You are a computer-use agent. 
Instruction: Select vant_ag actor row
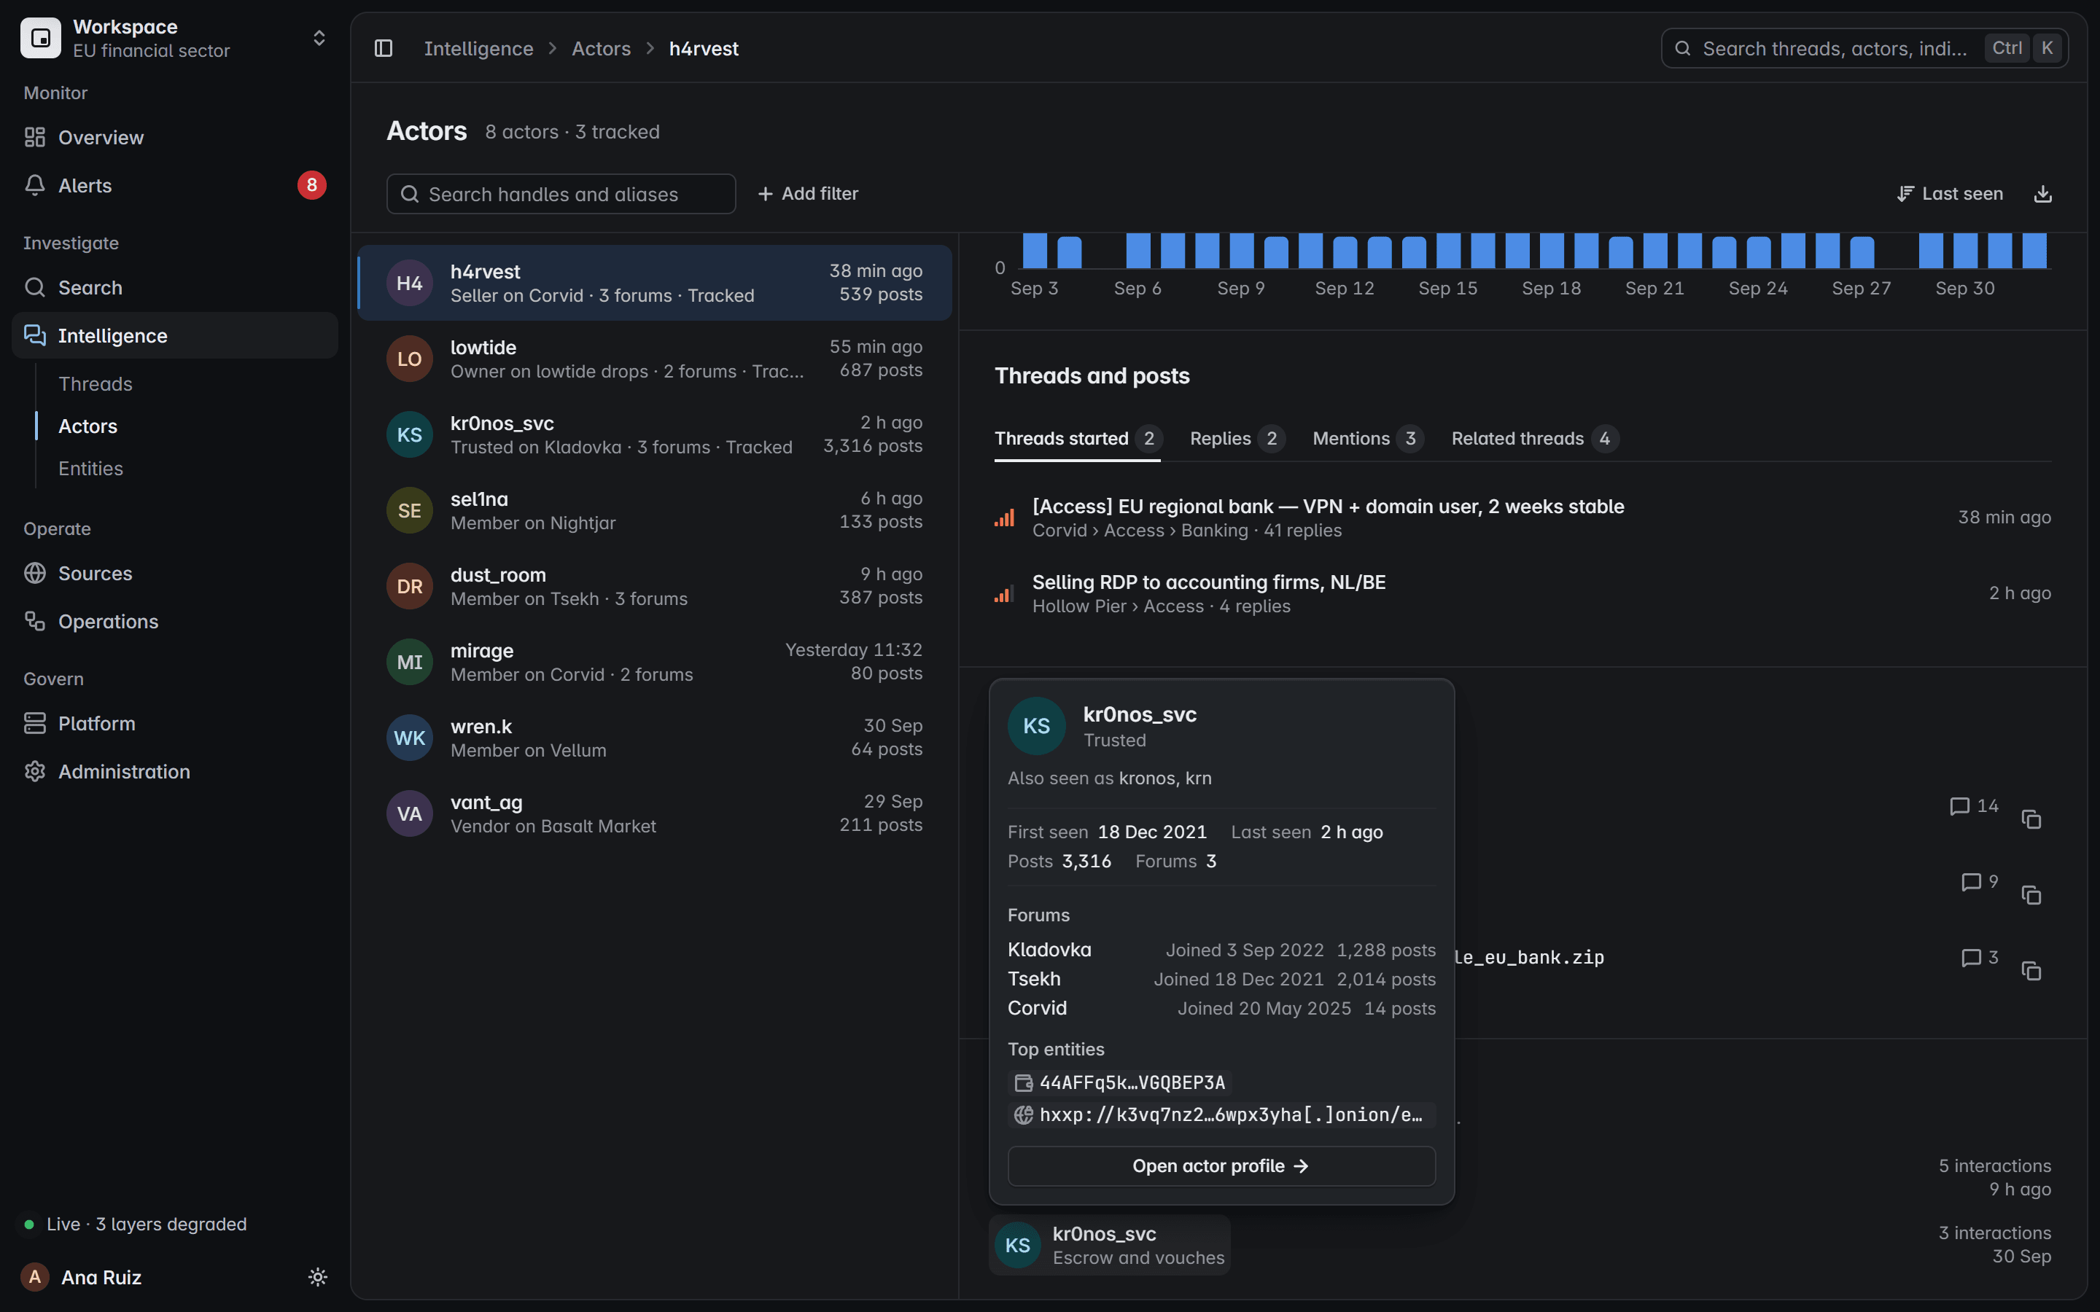[654, 813]
